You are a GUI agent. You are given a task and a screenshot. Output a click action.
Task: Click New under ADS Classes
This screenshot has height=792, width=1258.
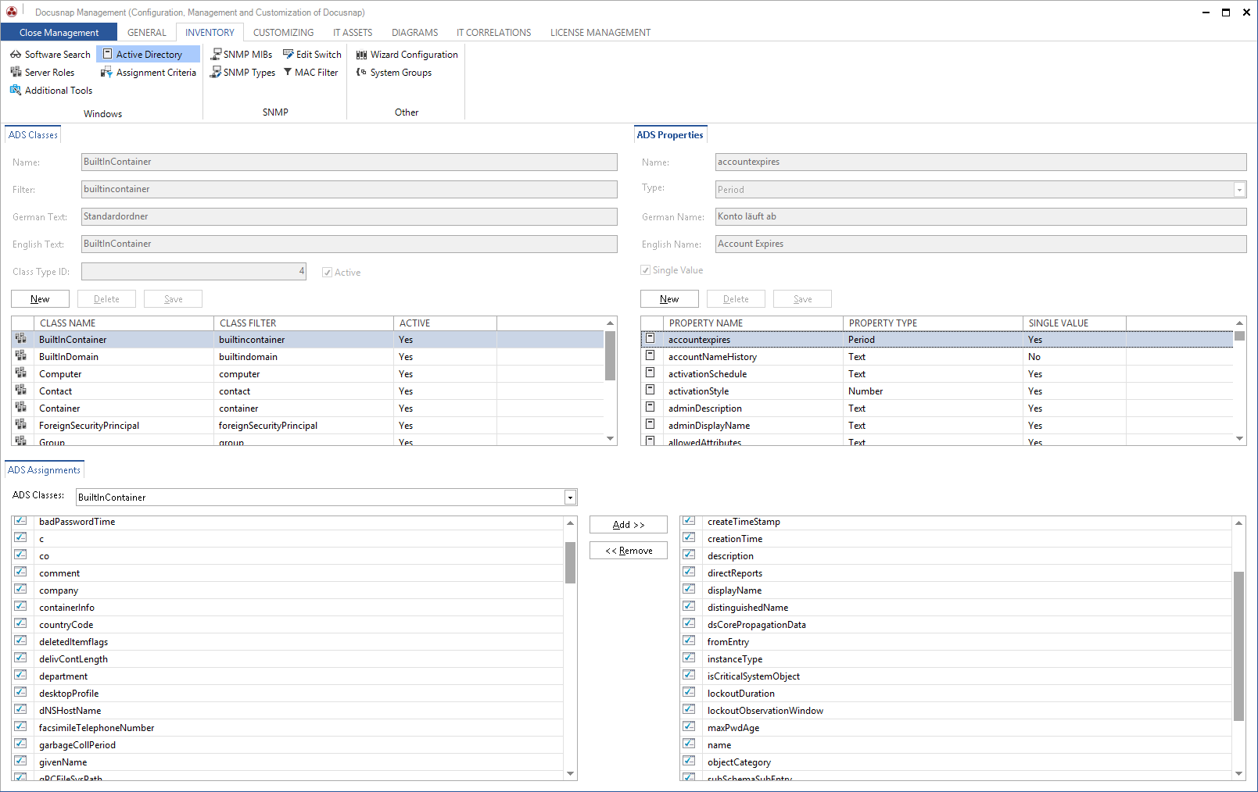tap(40, 299)
